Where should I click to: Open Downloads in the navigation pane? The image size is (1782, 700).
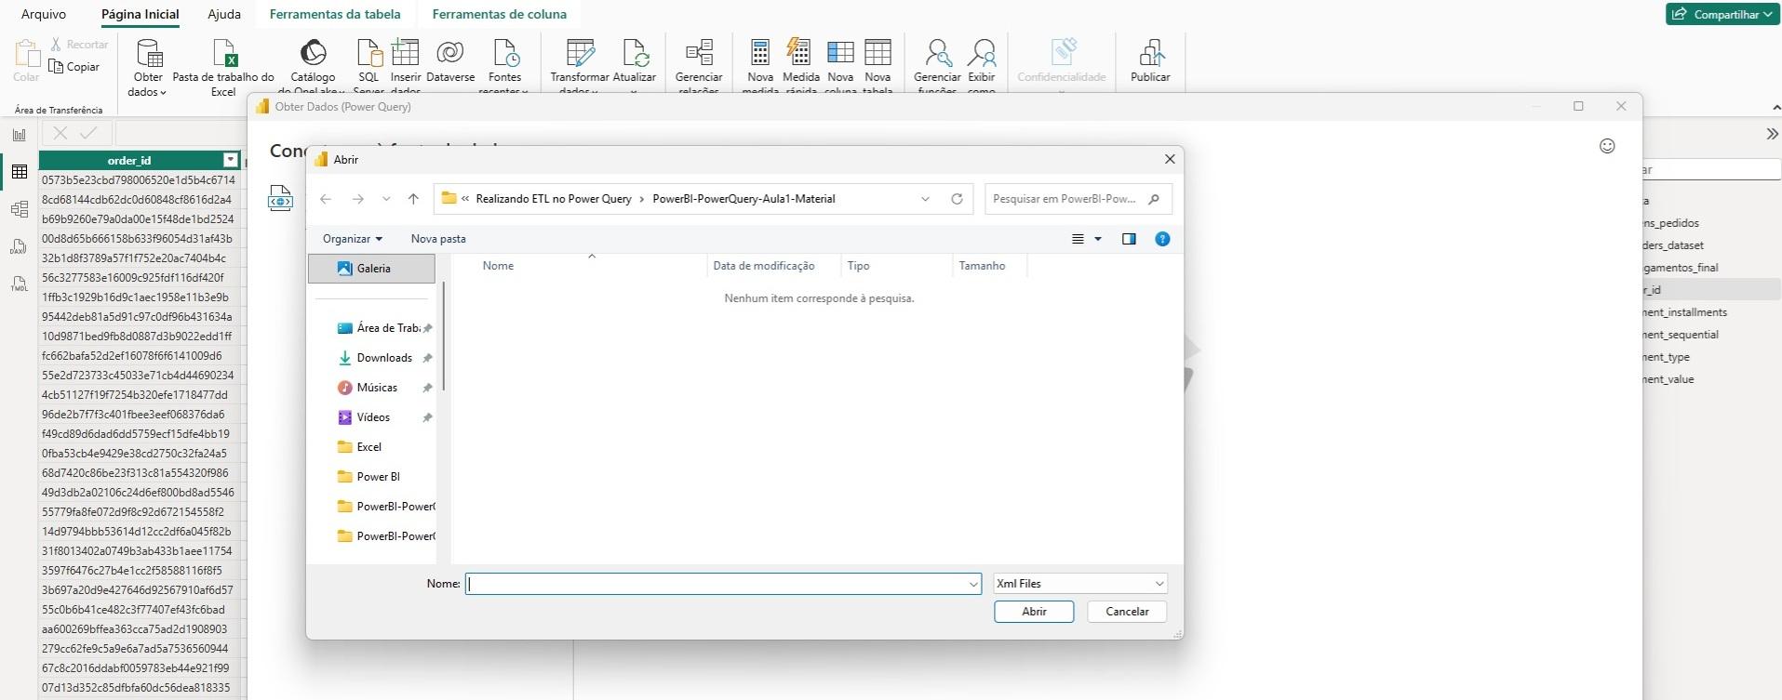[383, 358]
